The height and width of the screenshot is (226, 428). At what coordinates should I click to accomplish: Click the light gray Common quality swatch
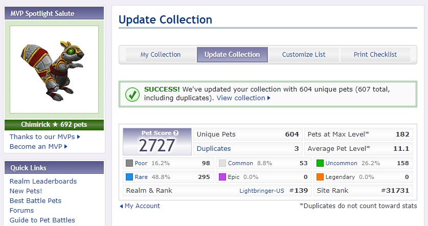coord(222,164)
